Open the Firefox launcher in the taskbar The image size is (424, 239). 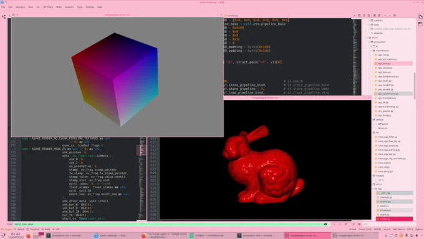pyautogui.click(x=29, y=235)
